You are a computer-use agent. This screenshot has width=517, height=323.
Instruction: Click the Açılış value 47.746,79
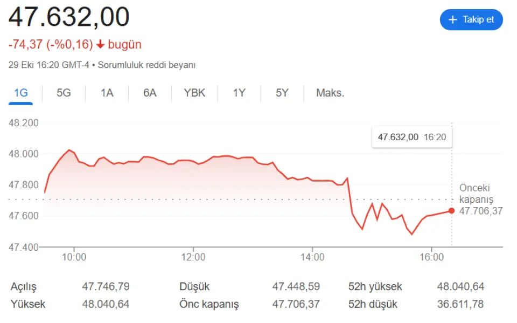(106, 287)
